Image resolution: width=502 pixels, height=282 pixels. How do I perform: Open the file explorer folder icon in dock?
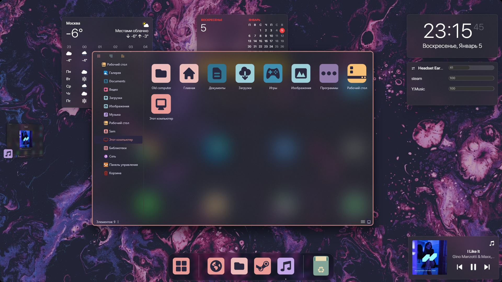click(x=239, y=266)
